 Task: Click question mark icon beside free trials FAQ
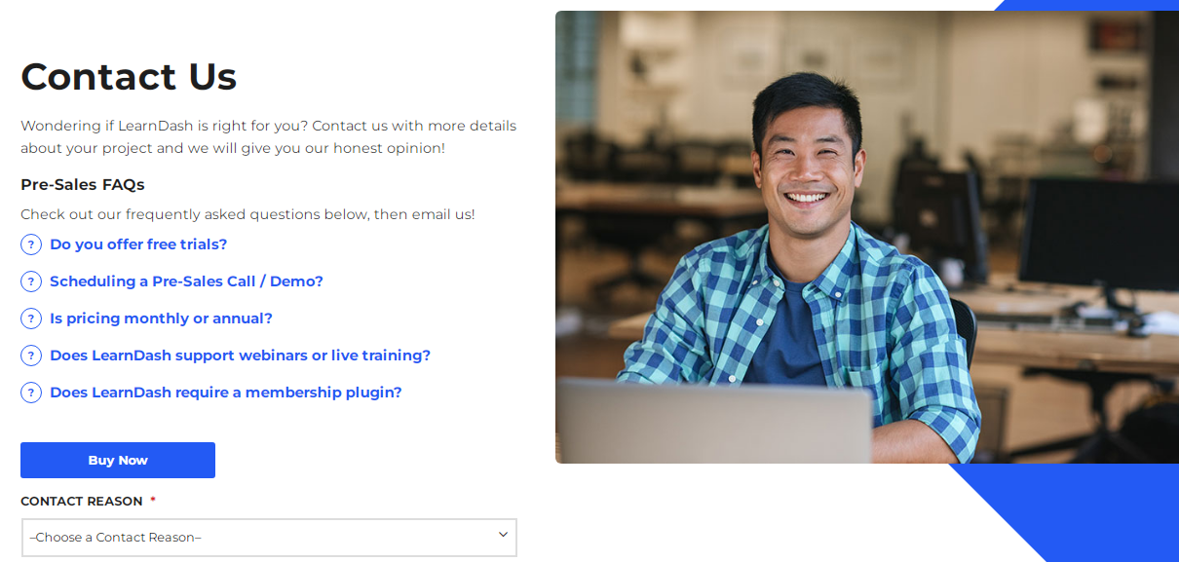31,244
